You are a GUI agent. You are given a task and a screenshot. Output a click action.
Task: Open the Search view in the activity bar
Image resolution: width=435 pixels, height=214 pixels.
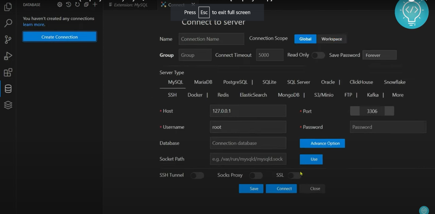click(x=8, y=23)
